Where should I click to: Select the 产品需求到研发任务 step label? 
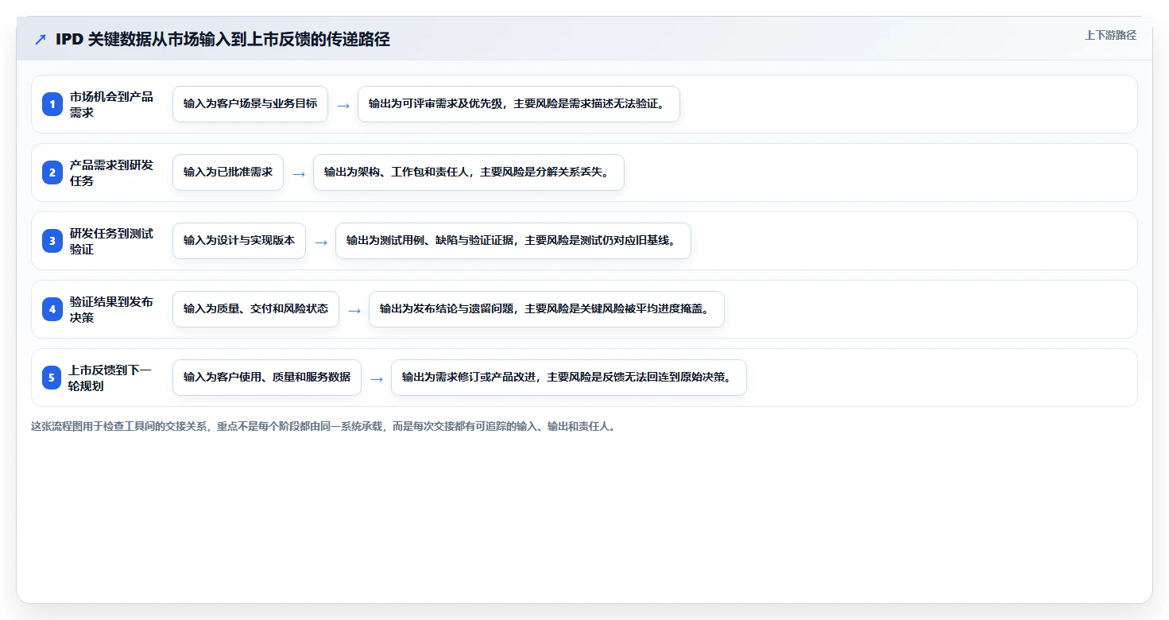pyautogui.click(x=111, y=172)
